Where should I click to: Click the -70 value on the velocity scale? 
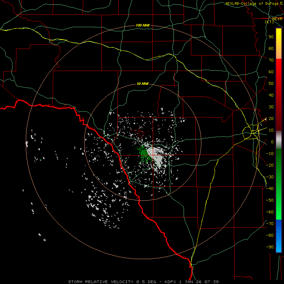tap(270, 224)
